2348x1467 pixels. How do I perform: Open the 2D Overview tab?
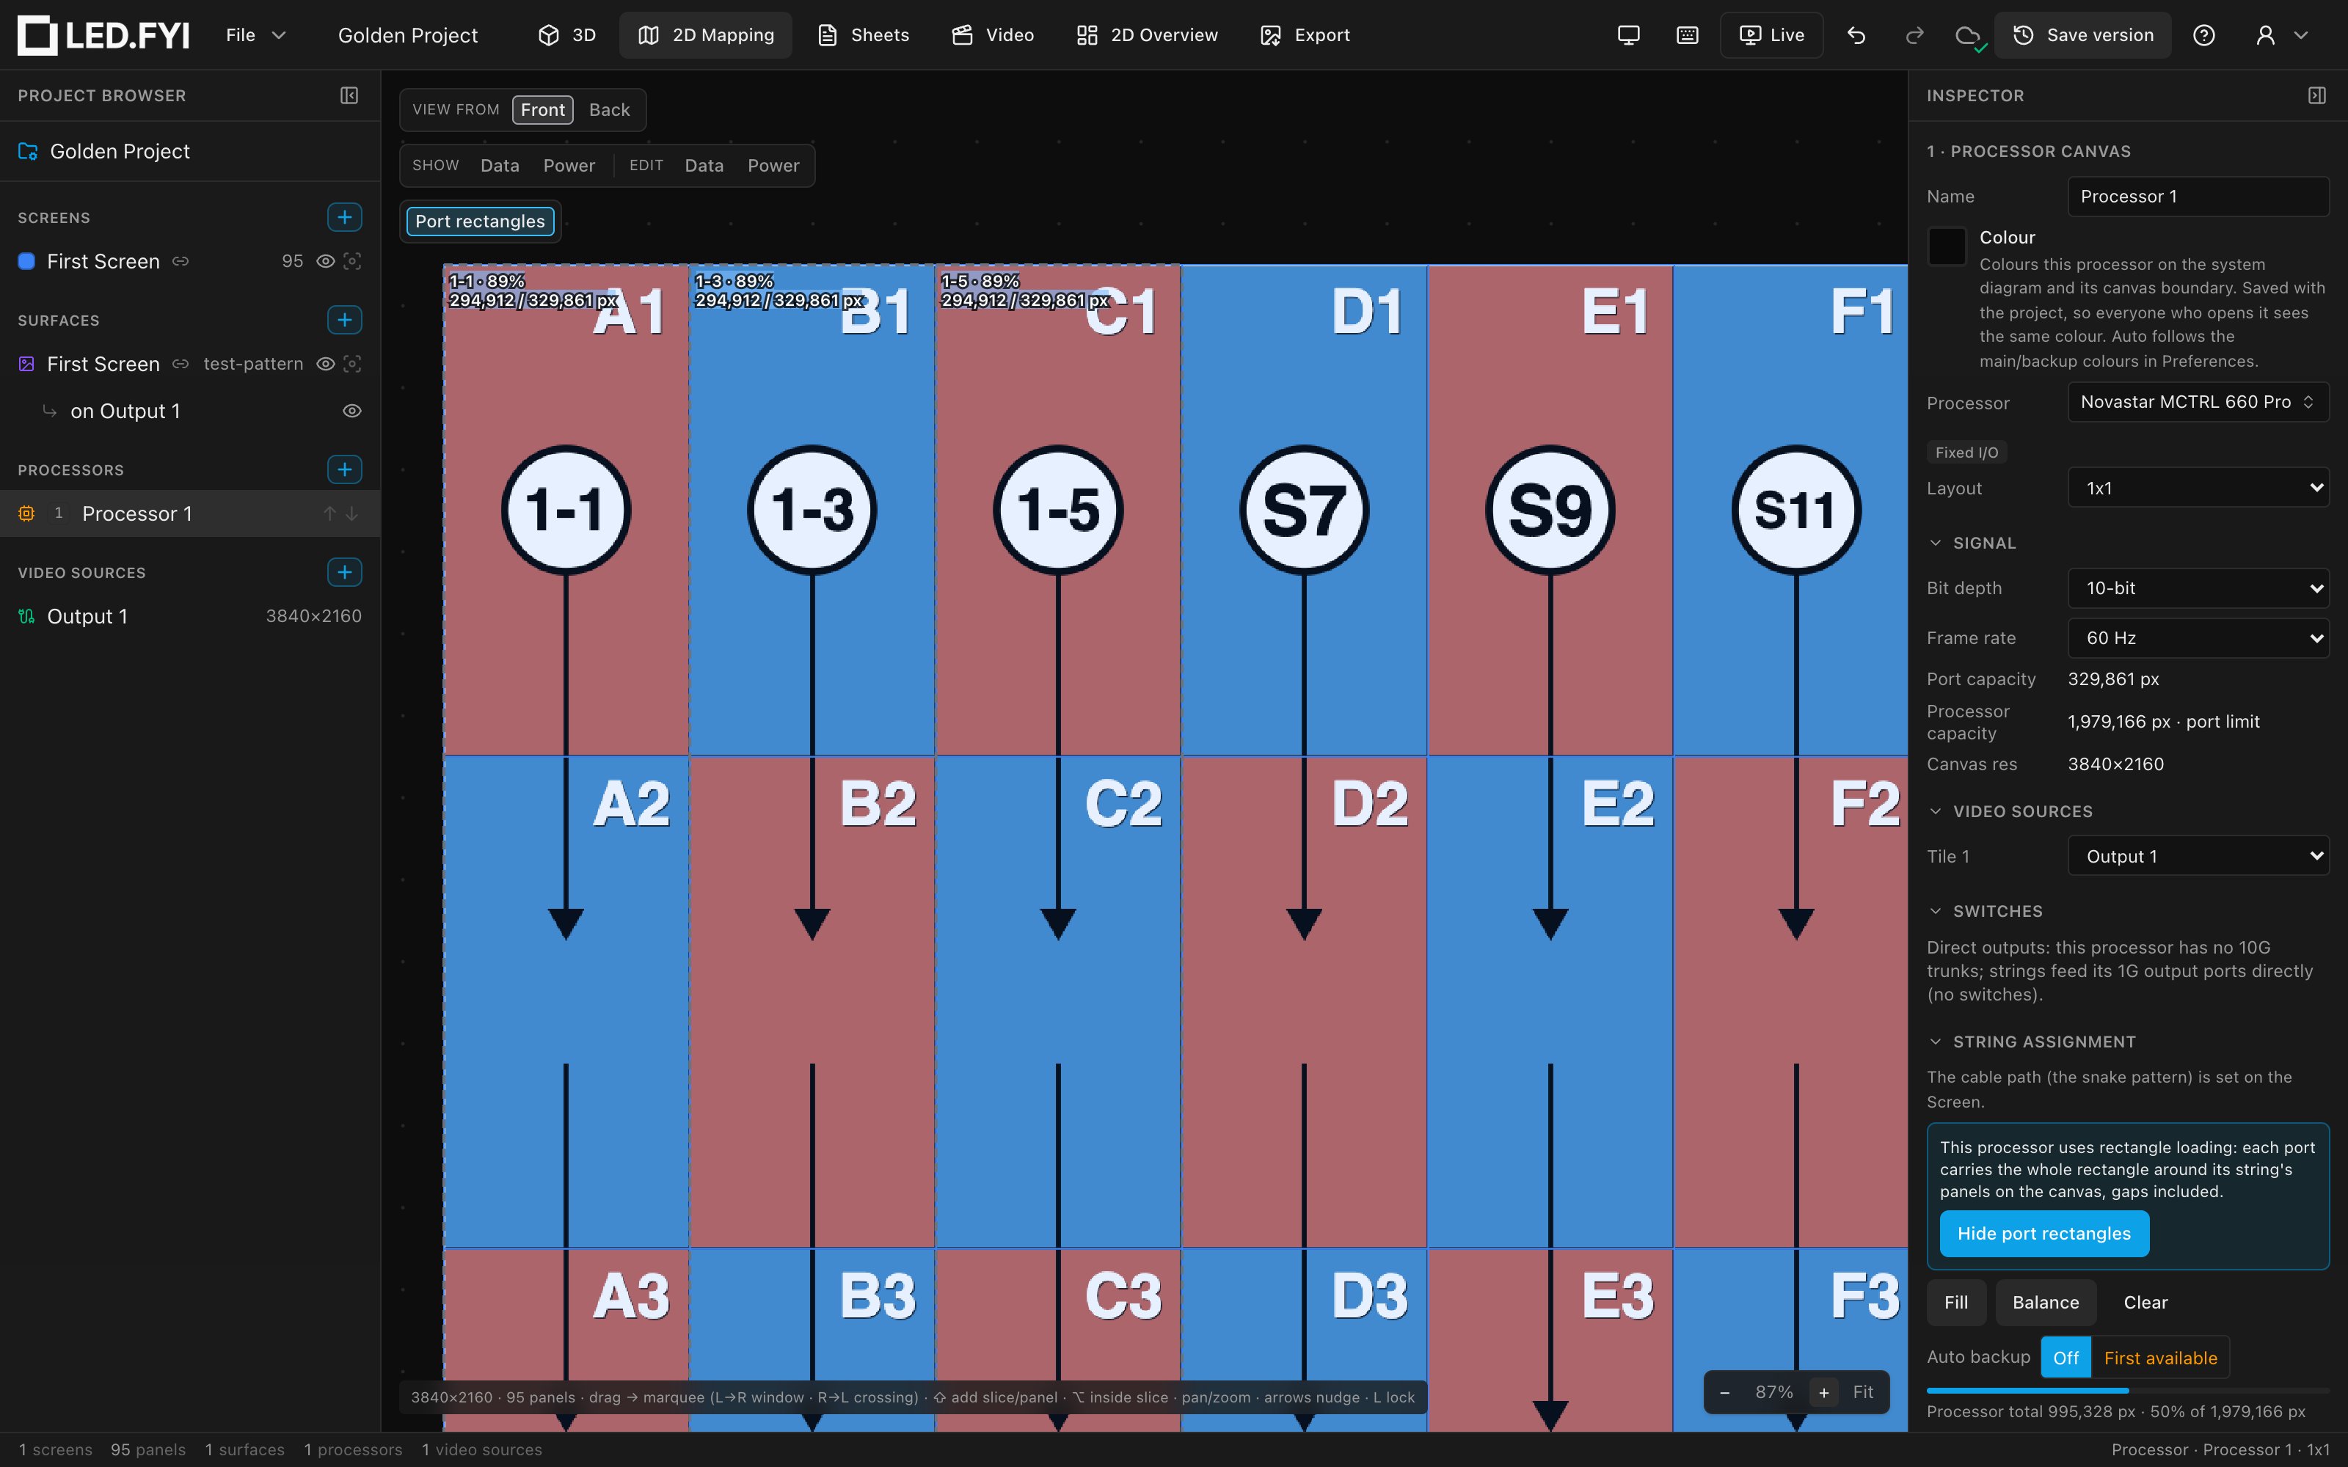click(1147, 35)
